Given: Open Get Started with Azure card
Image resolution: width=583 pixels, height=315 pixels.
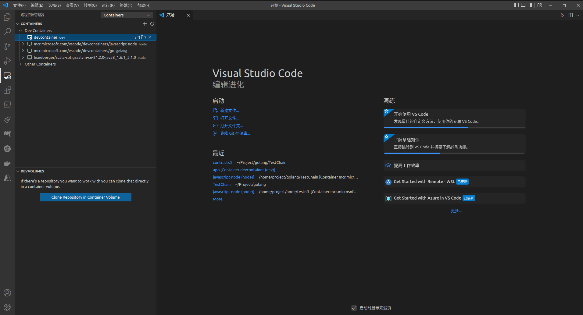Looking at the screenshot, I should pos(454,198).
